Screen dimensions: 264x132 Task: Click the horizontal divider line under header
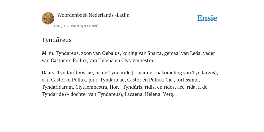point(132,30)
